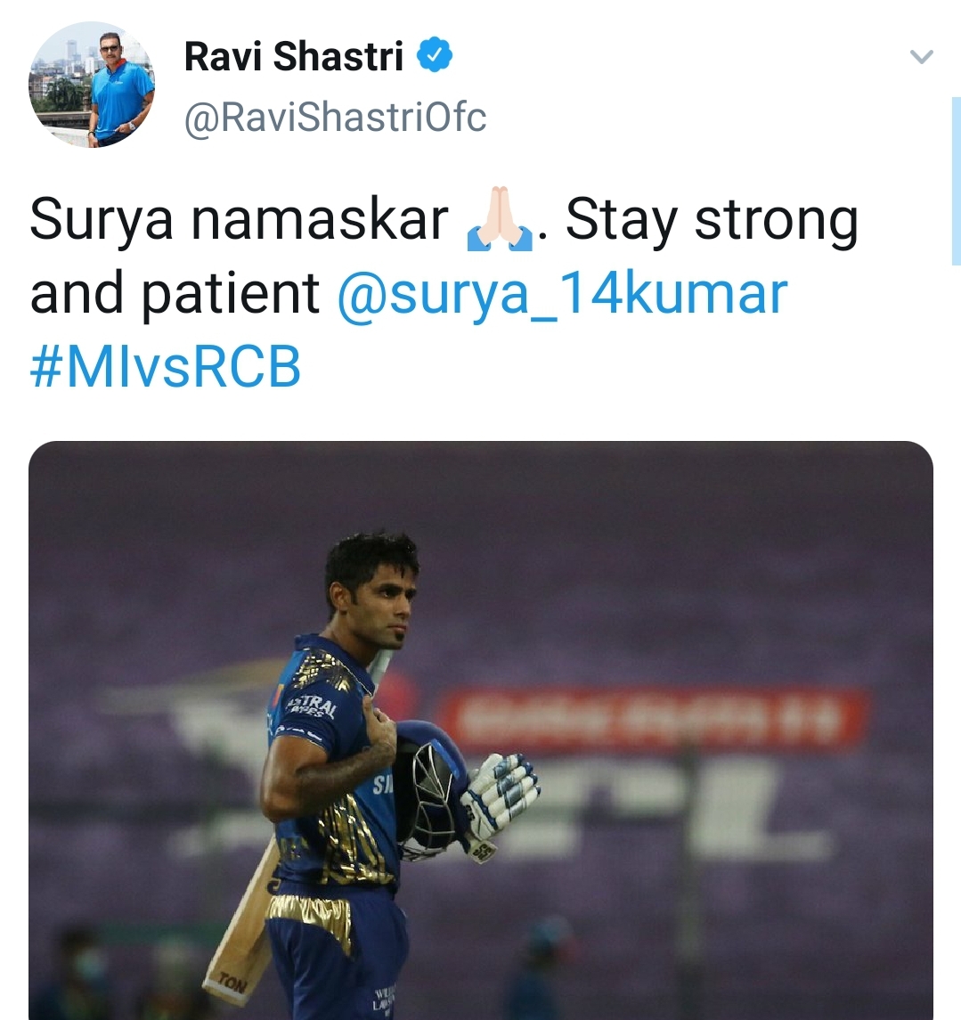Click the tweet text 'Surya namaskar'
Screen dimensions: 961x1020
pyautogui.click(x=239, y=219)
